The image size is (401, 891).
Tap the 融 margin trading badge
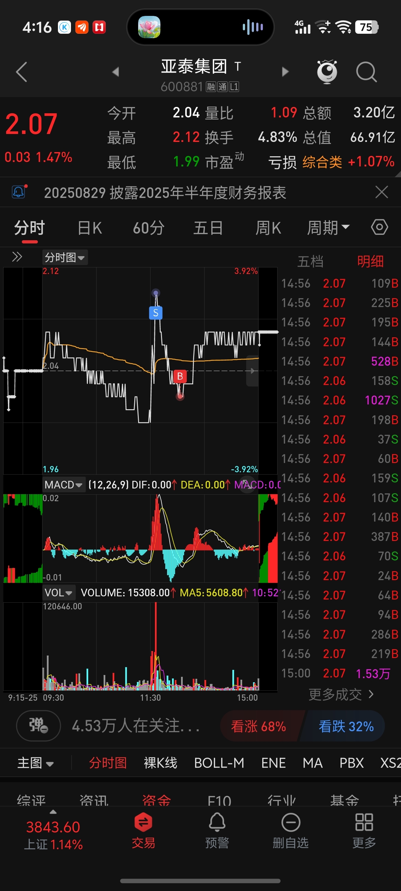click(x=211, y=87)
